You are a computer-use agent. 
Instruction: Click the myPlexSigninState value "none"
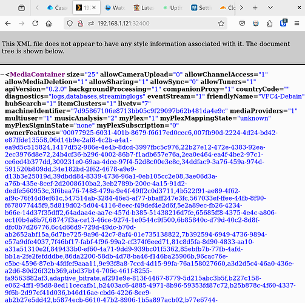point(84,125)
